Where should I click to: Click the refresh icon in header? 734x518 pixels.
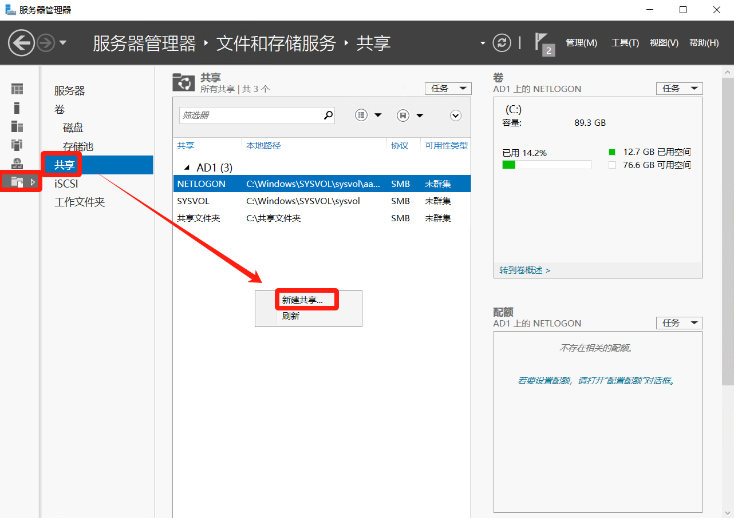(502, 43)
